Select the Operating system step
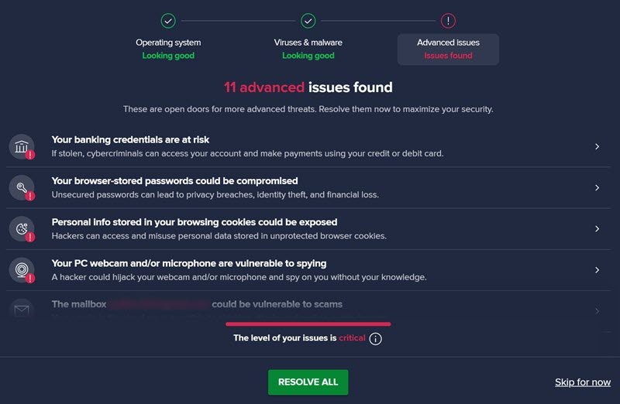This screenshot has height=404, width=620. tap(168, 49)
